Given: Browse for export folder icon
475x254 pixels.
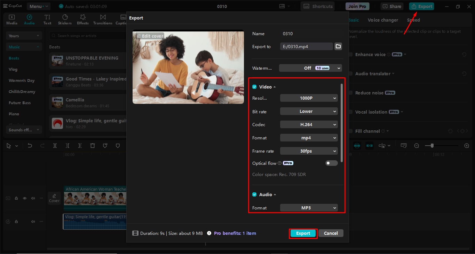Looking at the screenshot, I should tap(338, 46).
